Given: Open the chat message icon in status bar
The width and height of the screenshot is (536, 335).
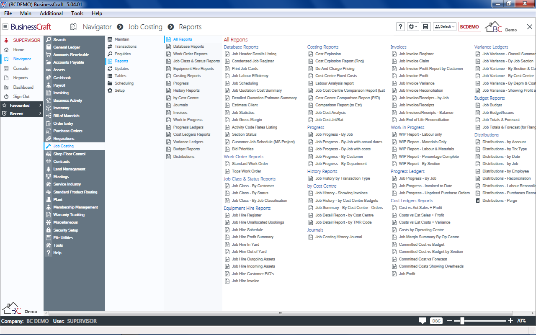Looking at the screenshot, I should [x=423, y=321].
